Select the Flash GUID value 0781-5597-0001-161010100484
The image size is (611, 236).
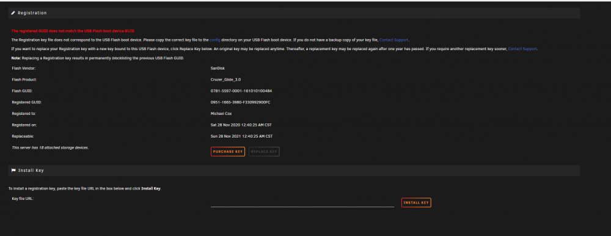241,91
